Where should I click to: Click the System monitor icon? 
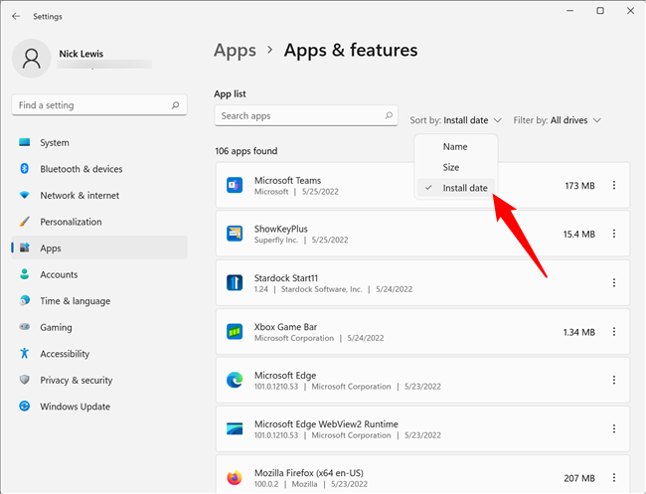(x=24, y=142)
